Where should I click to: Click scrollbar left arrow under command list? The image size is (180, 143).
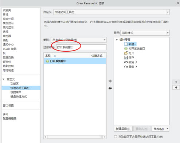[x=46, y=137]
